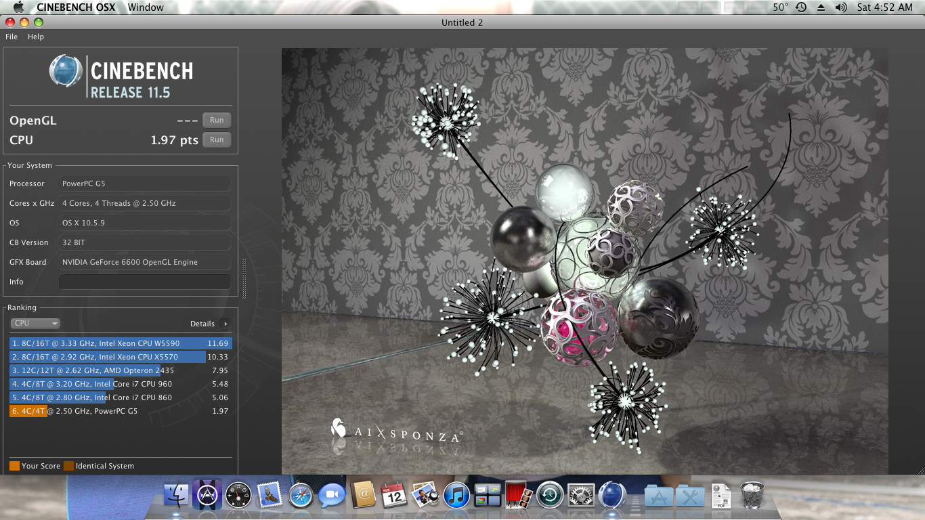Expand the ranking Details arrow
Screen dimensions: 925x520
pyautogui.click(x=225, y=324)
